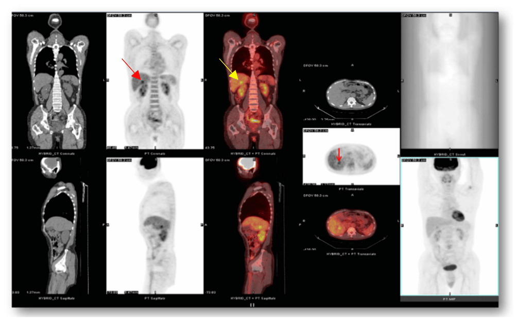The image size is (515, 319).
Task: Select the PT coronal grayscale viewport
Action: pyautogui.click(x=154, y=82)
